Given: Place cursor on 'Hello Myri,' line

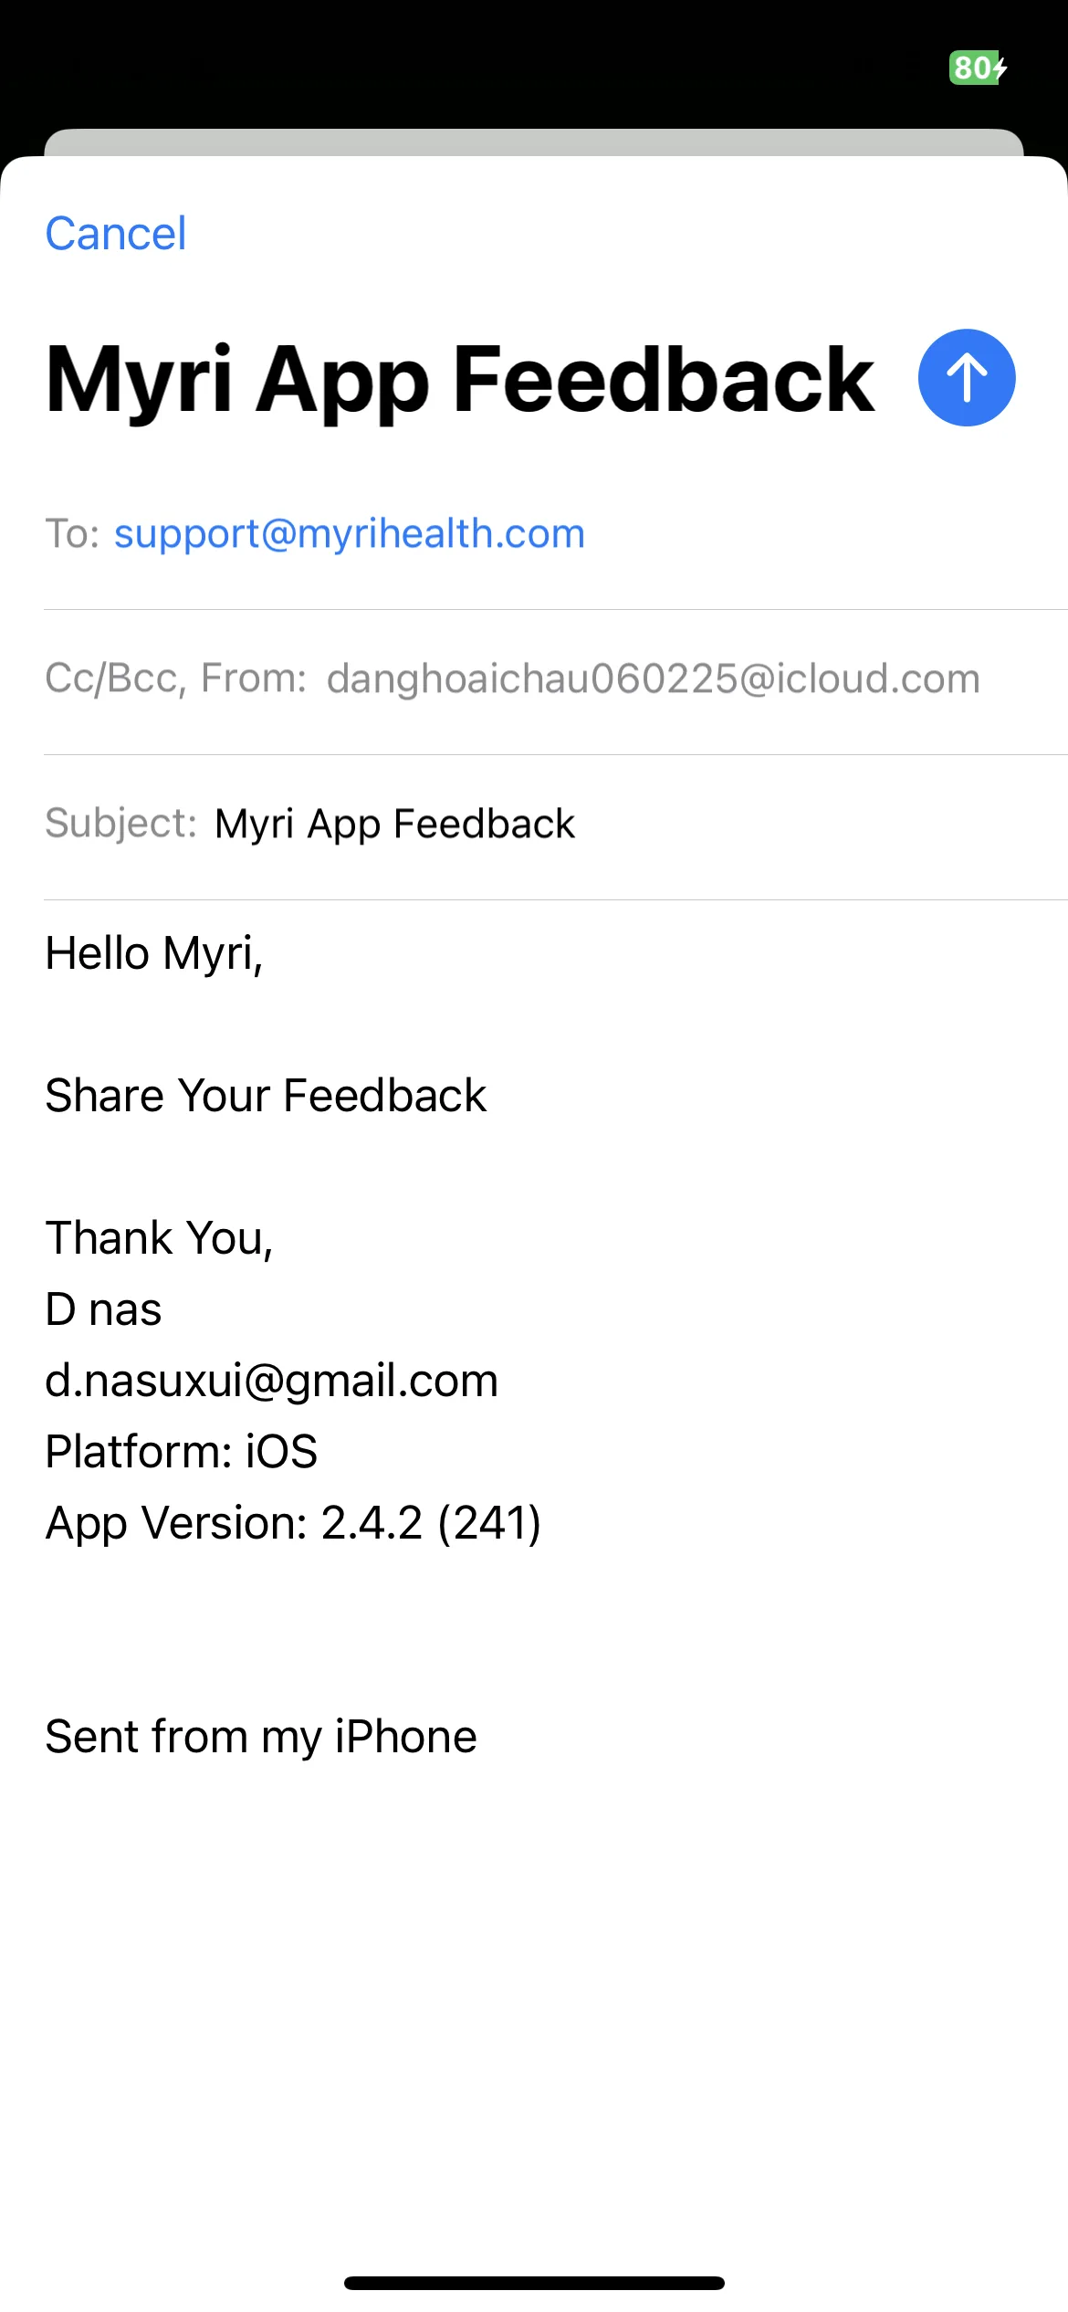Looking at the screenshot, I should coord(154,953).
